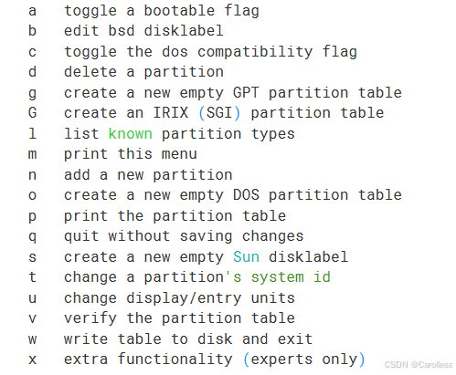The height and width of the screenshot is (375, 456).
Task: Click the 'verify the partition table' line
Action: point(179,318)
